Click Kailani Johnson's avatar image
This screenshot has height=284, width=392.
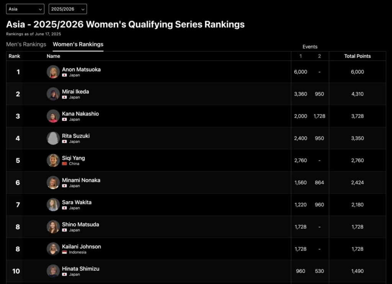tap(53, 249)
